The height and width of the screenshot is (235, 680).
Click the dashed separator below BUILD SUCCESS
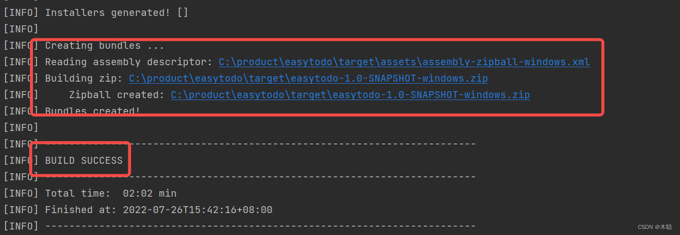[261, 177]
